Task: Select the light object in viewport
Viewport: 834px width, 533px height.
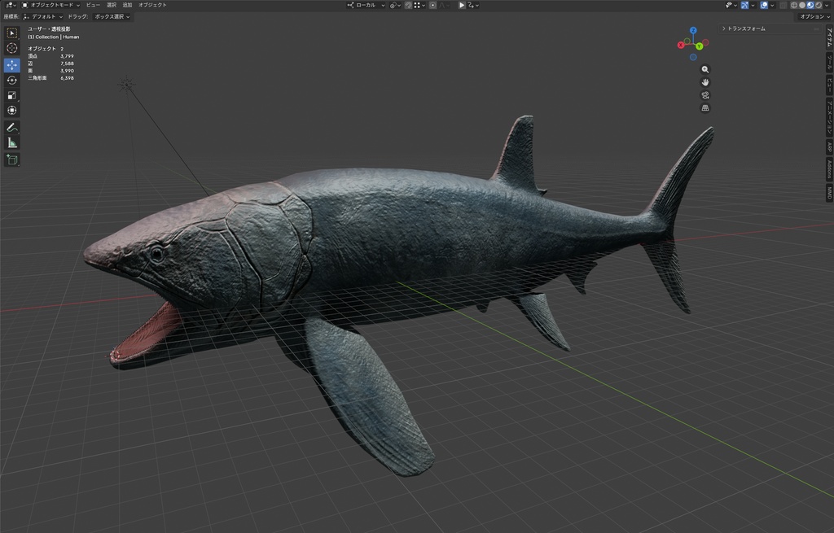Action: tap(126, 84)
